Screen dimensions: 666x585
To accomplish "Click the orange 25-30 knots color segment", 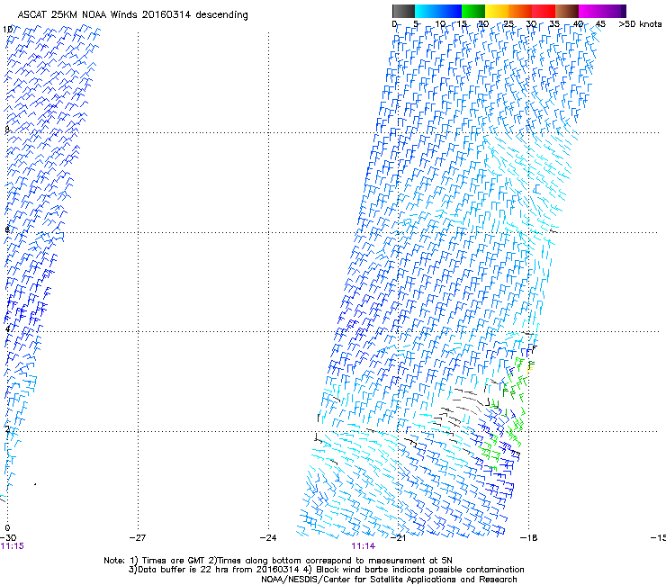I will pos(520,11).
